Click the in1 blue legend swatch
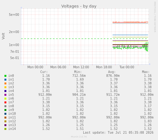Image resolution: width=158 pixels, height=140 pixels. point(5,80)
